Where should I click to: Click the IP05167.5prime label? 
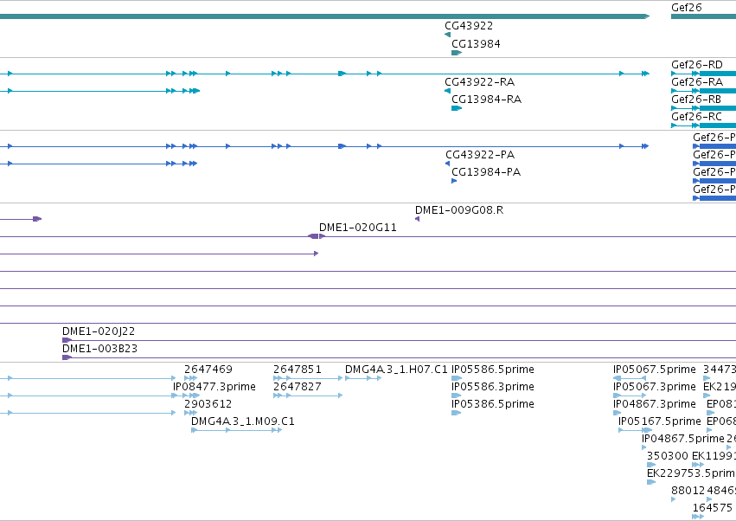660,421
